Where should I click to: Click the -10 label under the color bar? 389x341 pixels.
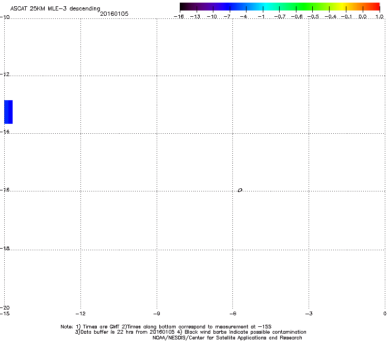tap(212, 17)
